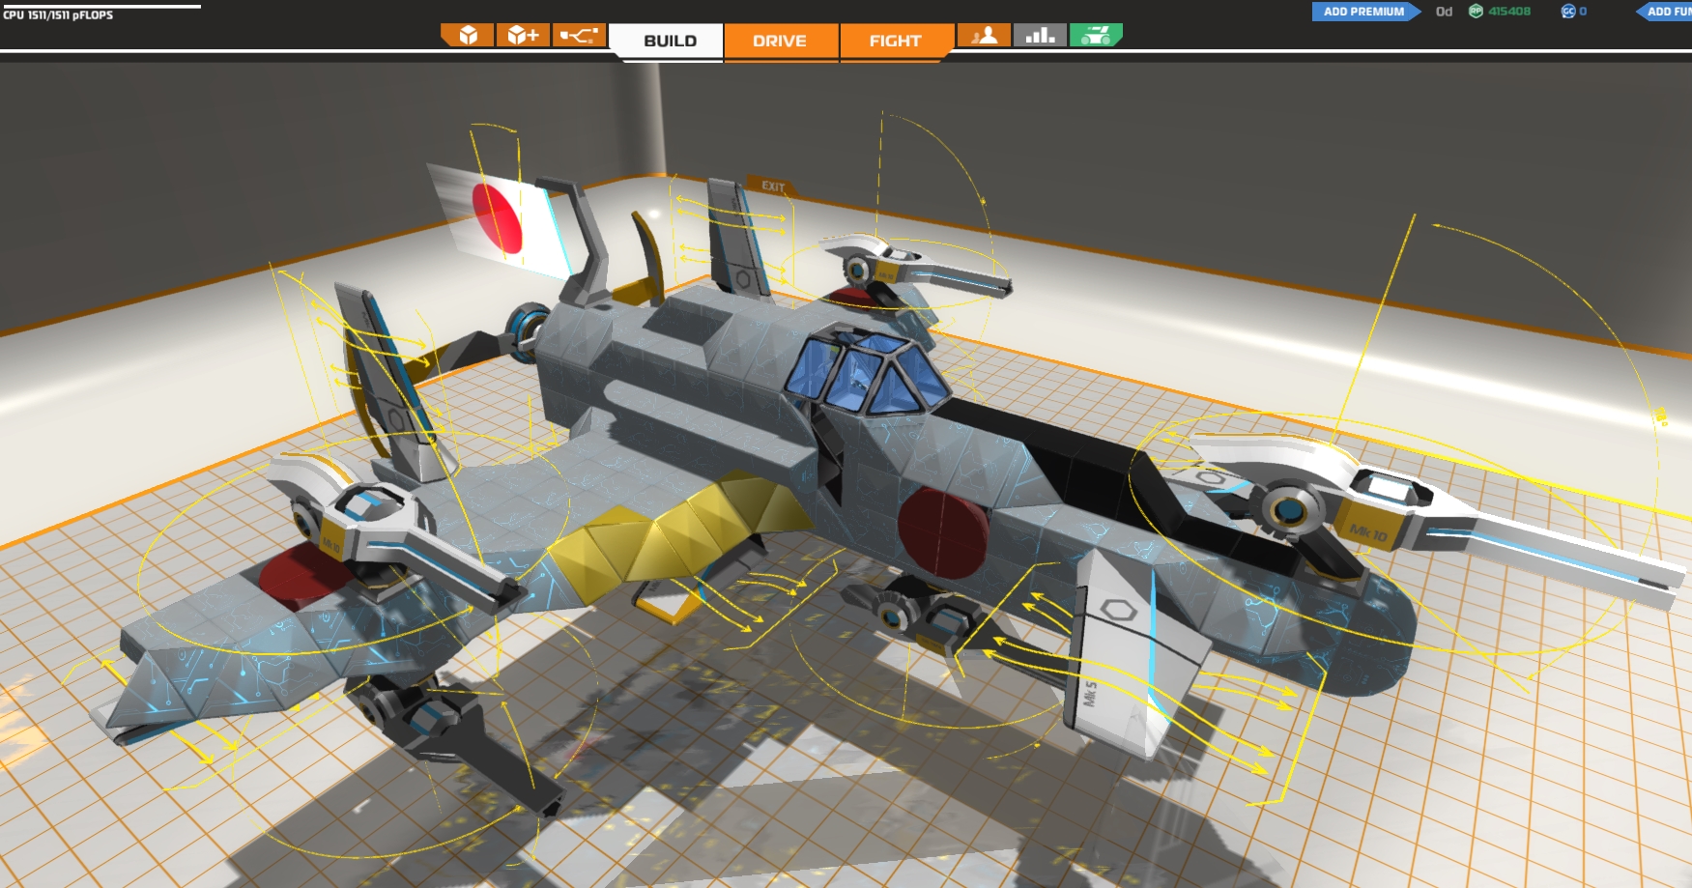Switch to the FIGHT tab
The width and height of the screenshot is (1692, 888).
tap(895, 42)
